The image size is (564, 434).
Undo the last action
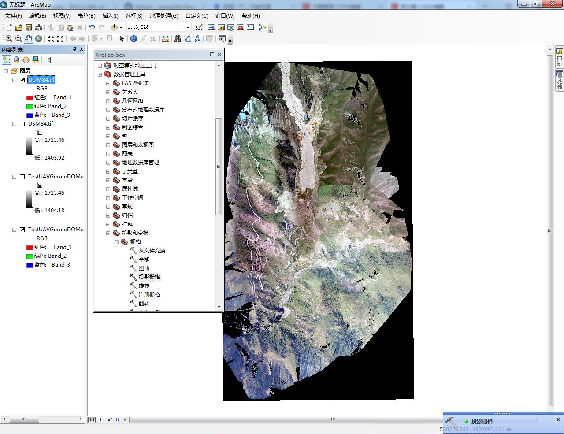[92, 27]
